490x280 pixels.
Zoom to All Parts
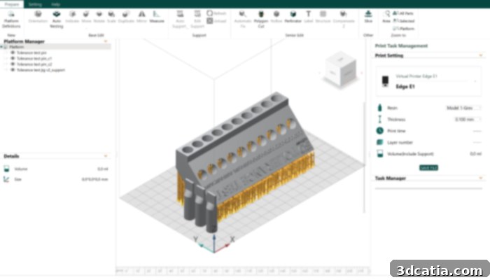403,13
